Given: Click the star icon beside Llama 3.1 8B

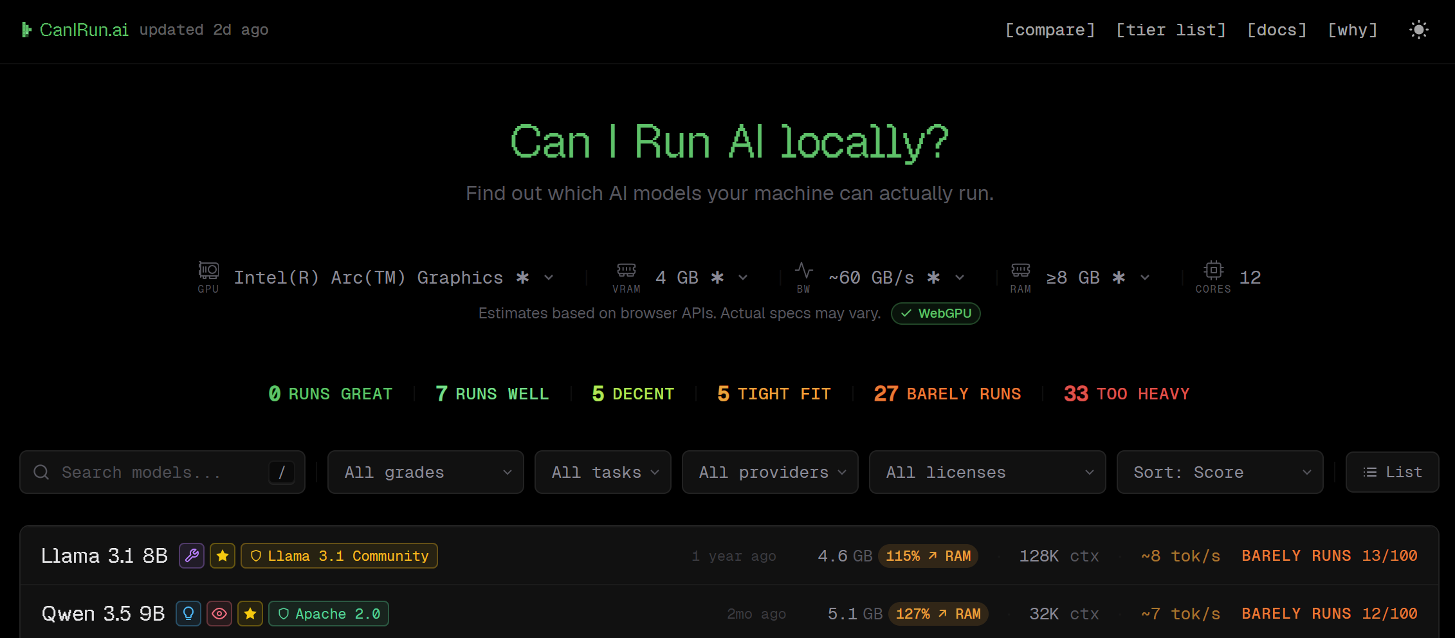Looking at the screenshot, I should pyautogui.click(x=223, y=556).
